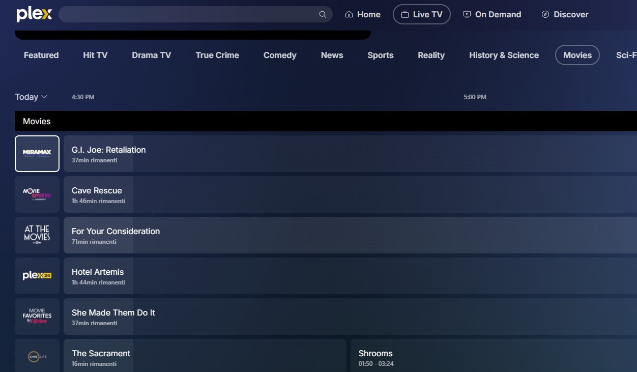
Task: Click the Movies section header
Action: [326, 121]
